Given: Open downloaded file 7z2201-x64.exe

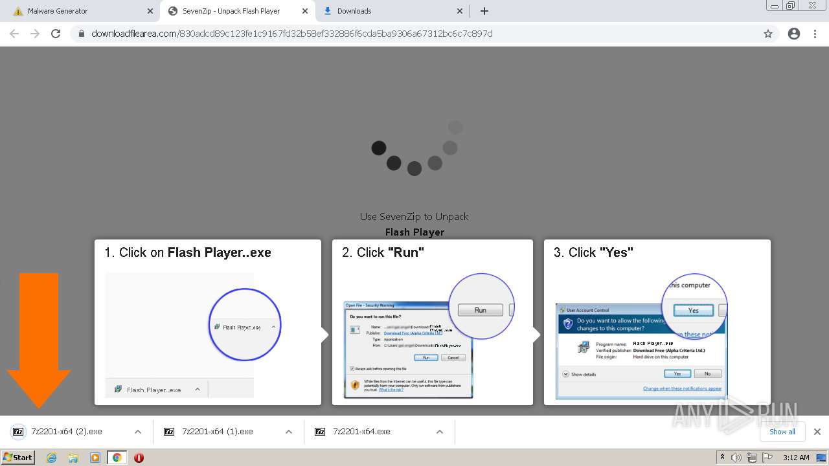Looking at the screenshot, I should point(361,432).
